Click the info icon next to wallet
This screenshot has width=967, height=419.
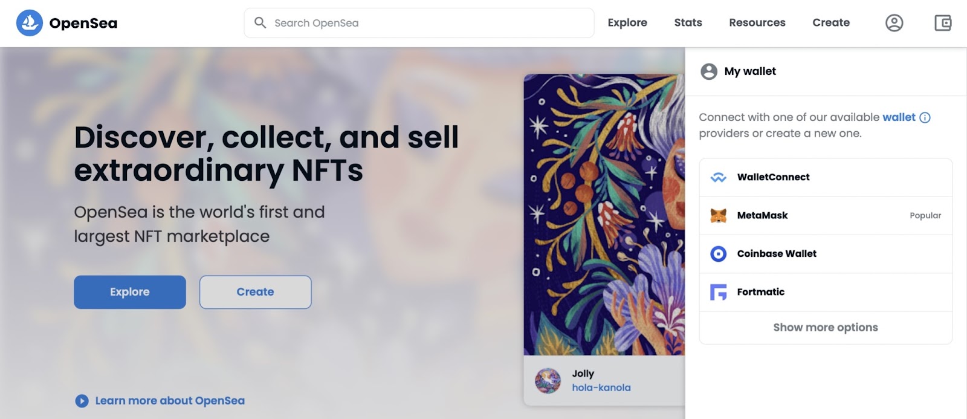click(x=925, y=117)
